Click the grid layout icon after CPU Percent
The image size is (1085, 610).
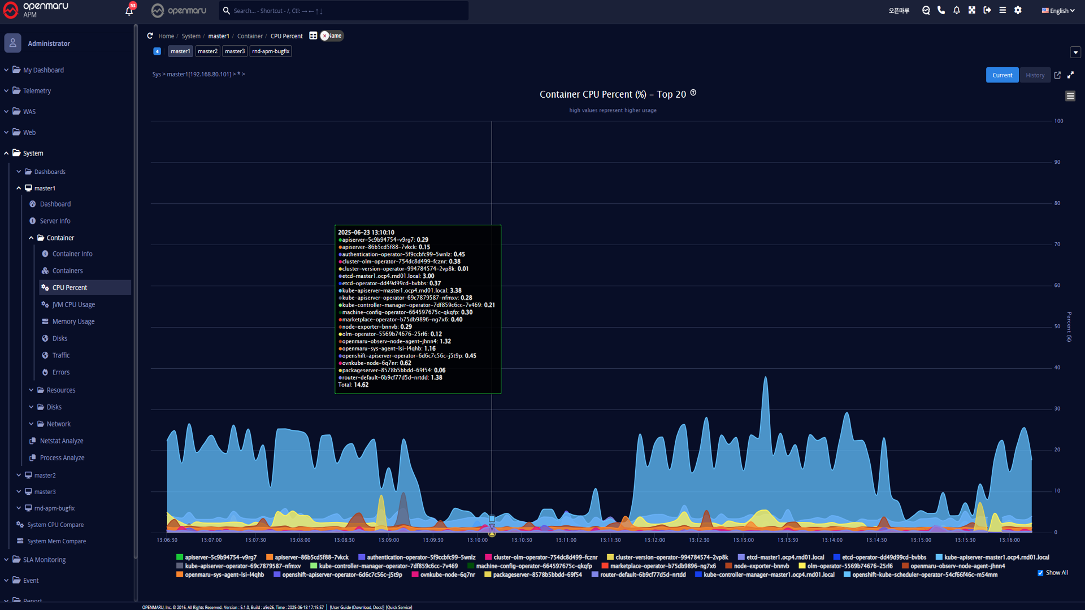pos(313,36)
